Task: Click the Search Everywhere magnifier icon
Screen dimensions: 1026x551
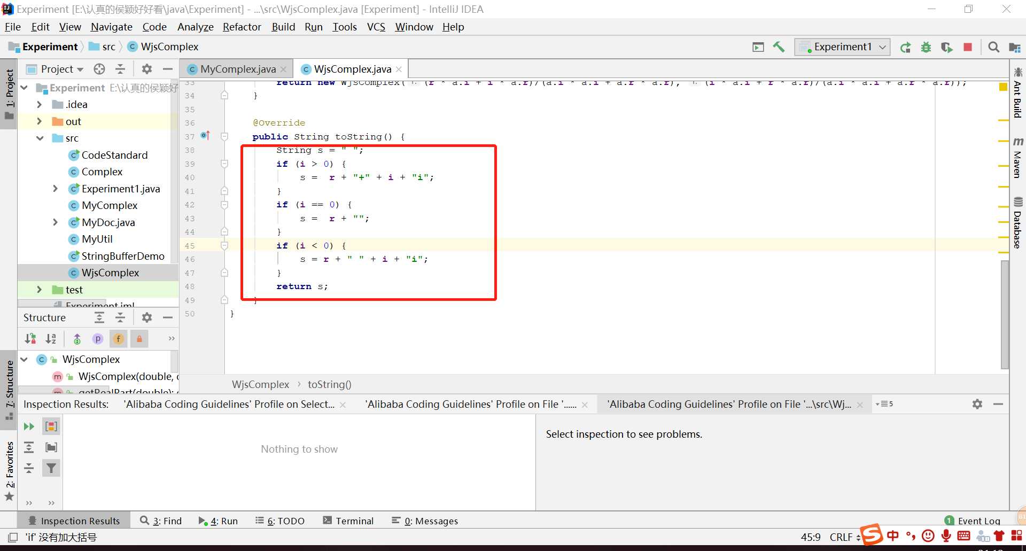Action: point(993,47)
